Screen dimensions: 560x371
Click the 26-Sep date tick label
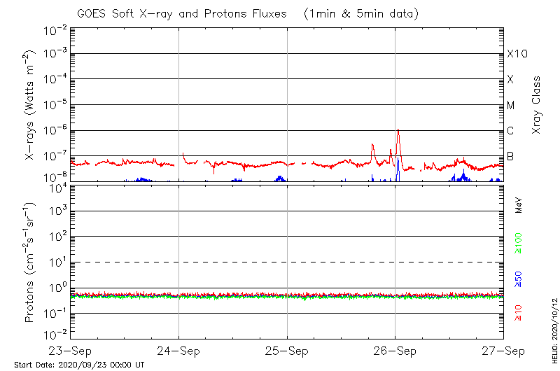coord(395,350)
